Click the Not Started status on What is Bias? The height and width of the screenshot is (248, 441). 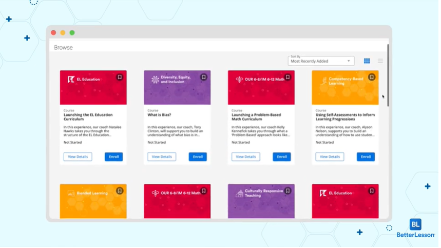(x=158, y=143)
